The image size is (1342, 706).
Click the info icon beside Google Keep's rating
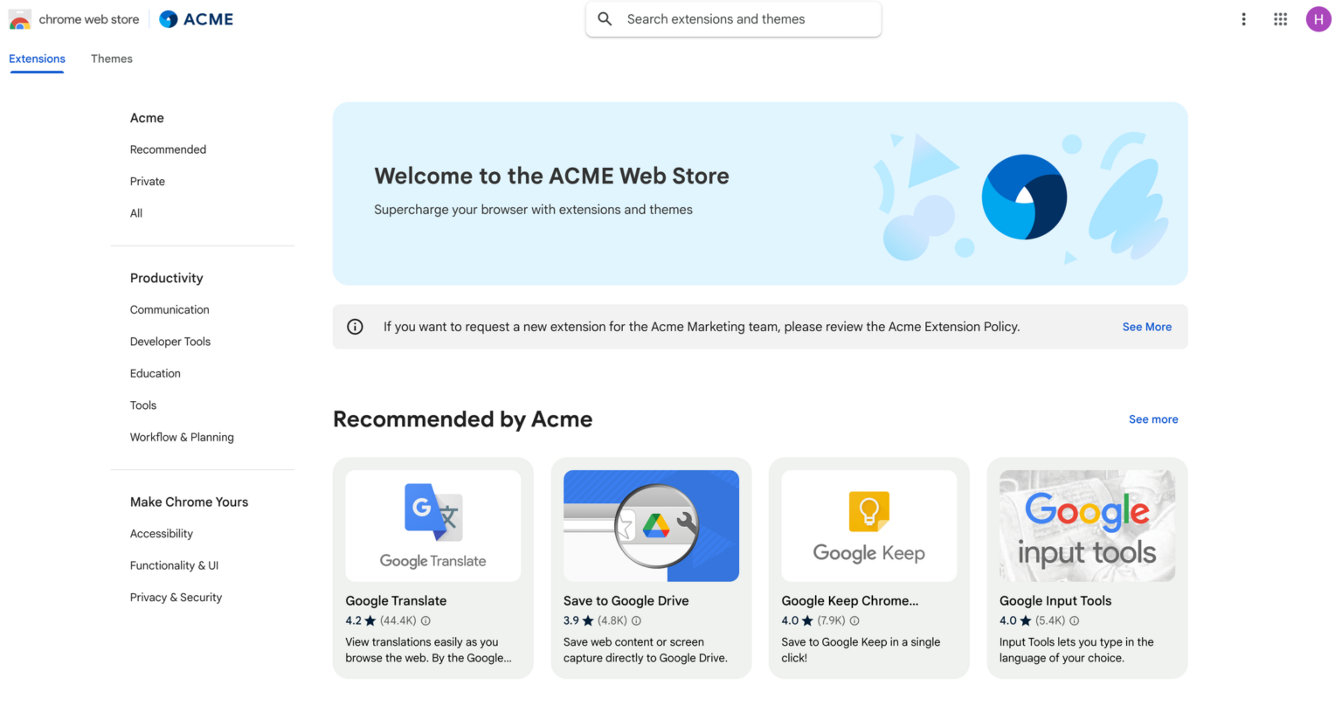point(854,620)
